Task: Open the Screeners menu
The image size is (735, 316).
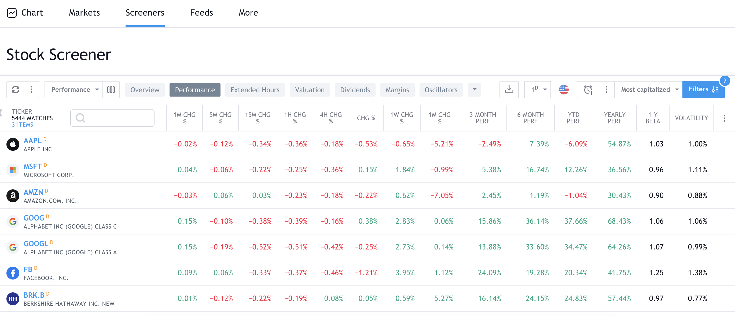Action: click(x=145, y=13)
